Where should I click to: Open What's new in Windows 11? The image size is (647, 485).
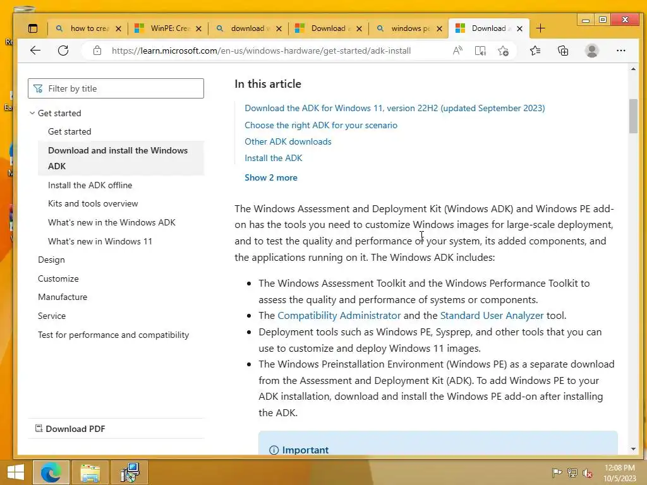click(x=100, y=241)
